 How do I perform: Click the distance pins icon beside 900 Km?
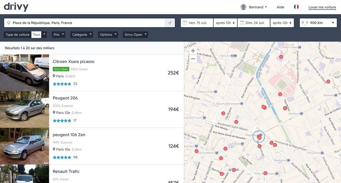point(305,23)
